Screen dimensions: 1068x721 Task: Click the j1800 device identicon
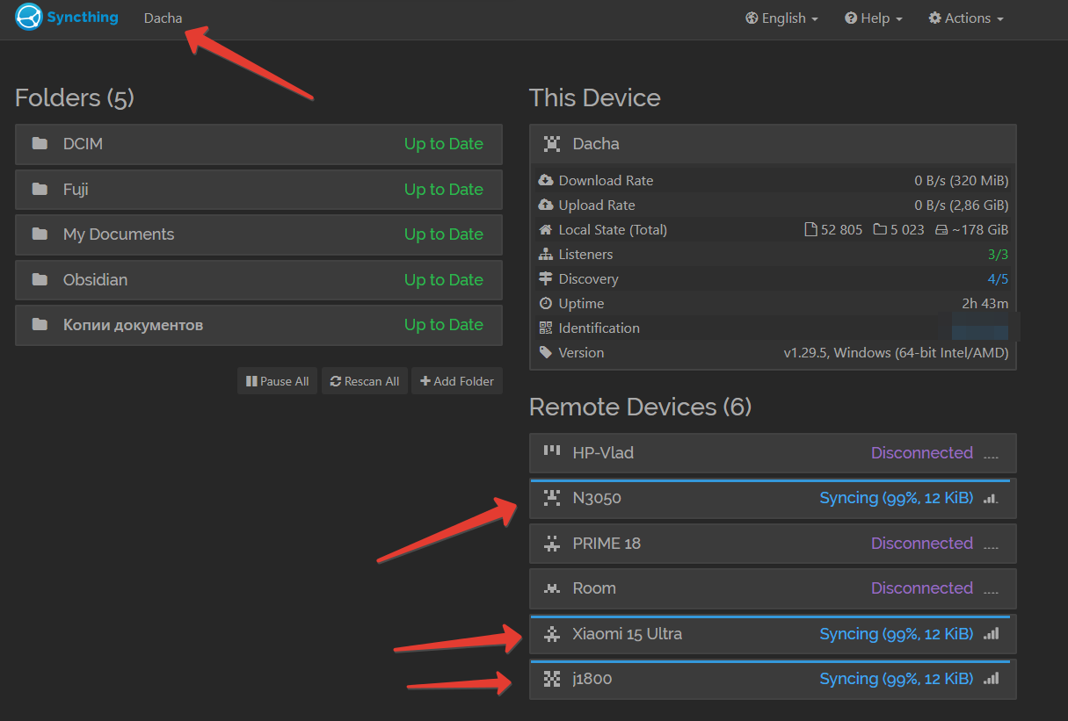pos(552,679)
